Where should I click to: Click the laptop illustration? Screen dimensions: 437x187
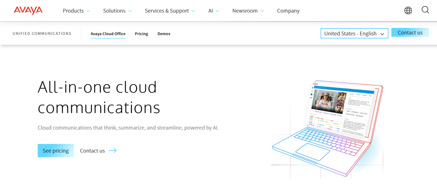point(327,128)
